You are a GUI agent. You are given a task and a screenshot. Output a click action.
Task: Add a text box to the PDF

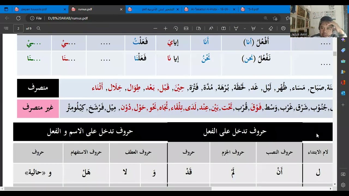(x=224, y=28)
